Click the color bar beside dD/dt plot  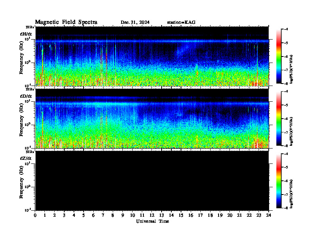coord(278,119)
